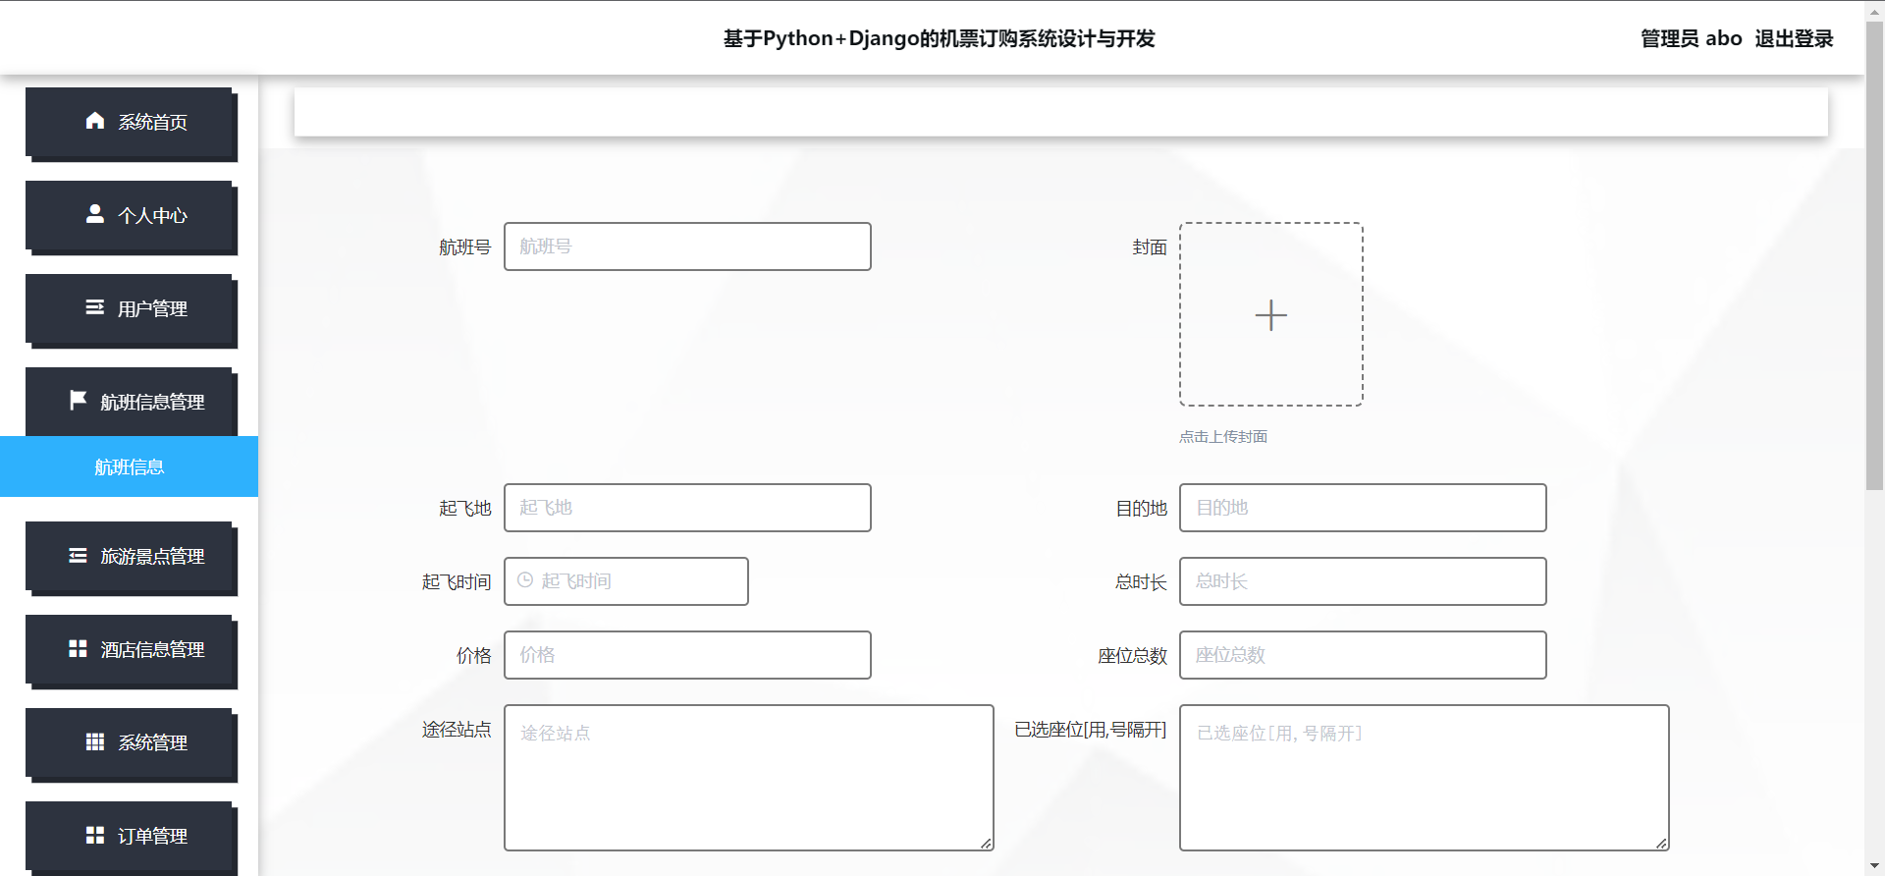Screen dimensions: 1885x876
Task: Expand the 订单管理 menu label
Action: click(153, 836)
